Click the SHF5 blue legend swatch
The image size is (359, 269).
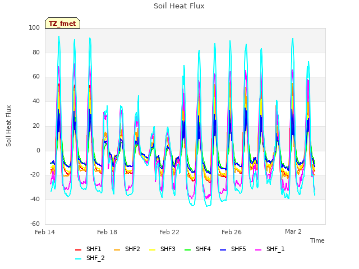(x=223, y=250)
